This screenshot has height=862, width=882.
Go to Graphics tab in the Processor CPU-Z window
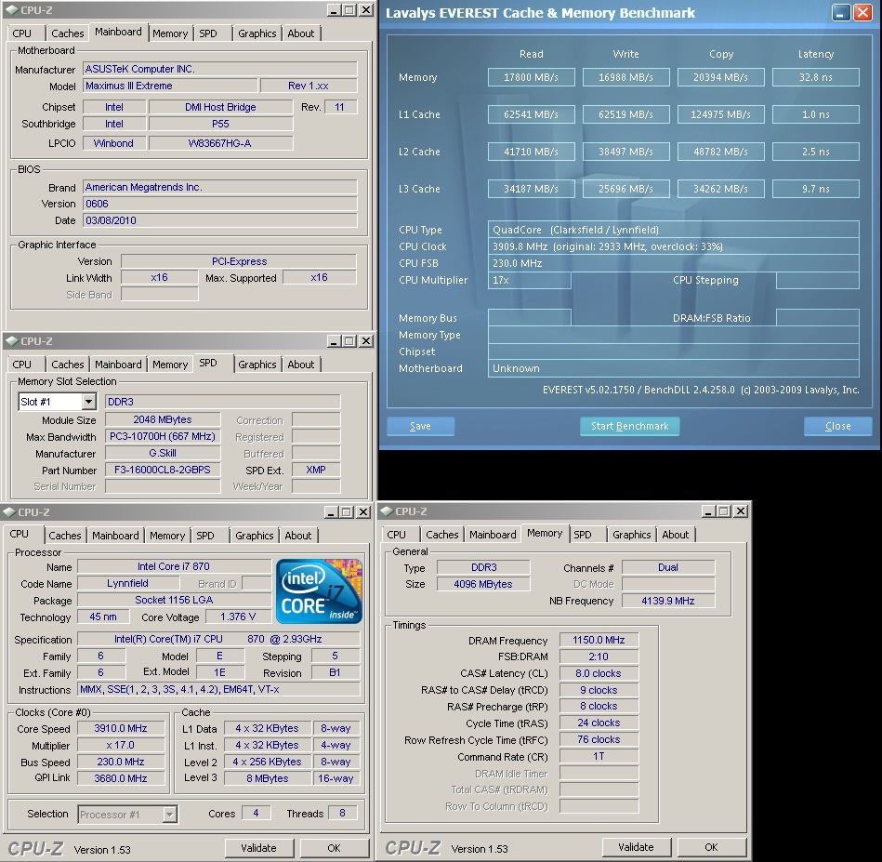255,535
